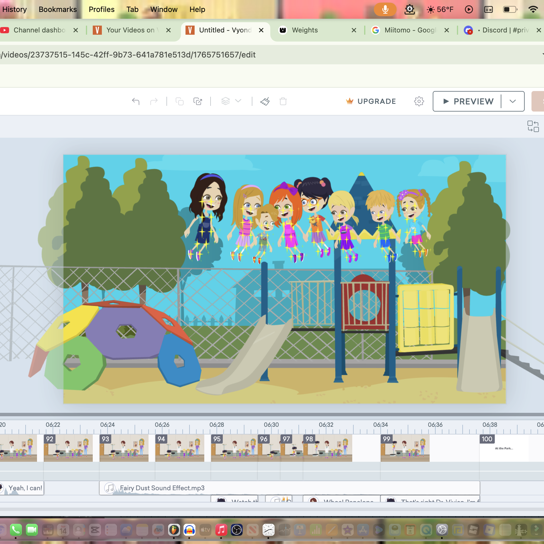Select scene 97 in the timeline

292,448
